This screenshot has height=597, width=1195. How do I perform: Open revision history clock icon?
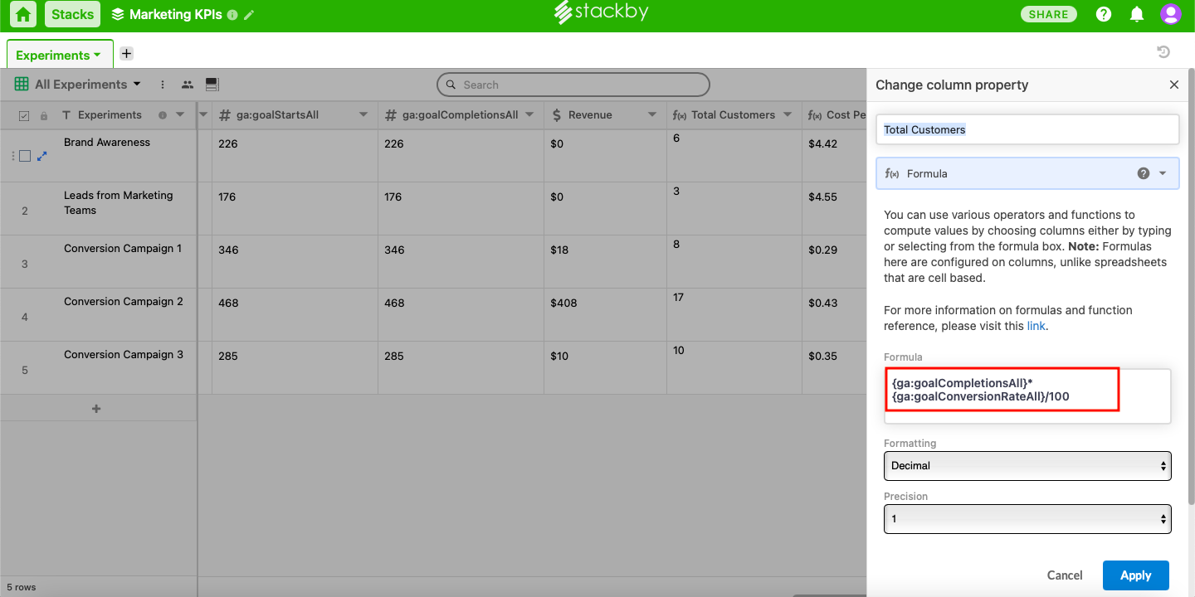coord(1163,52)
